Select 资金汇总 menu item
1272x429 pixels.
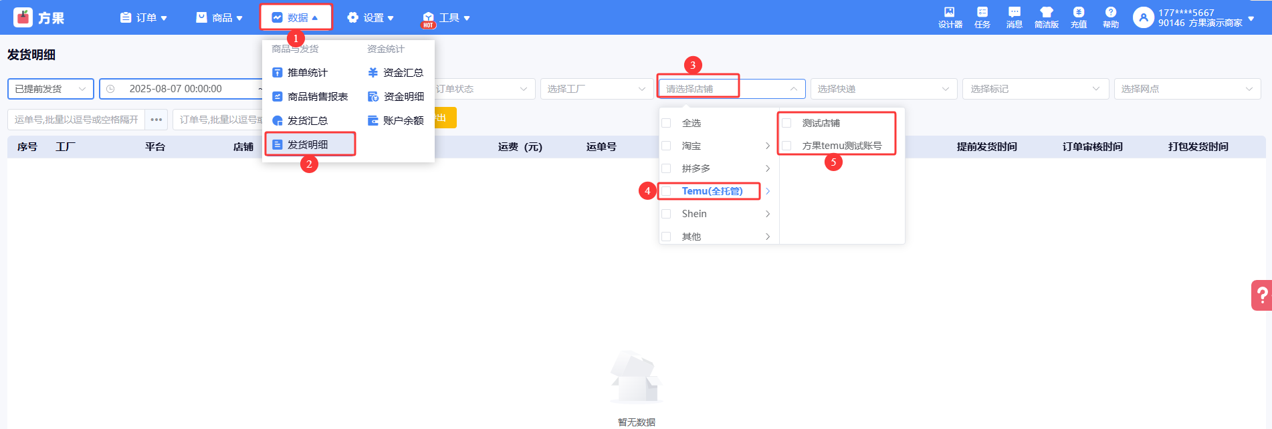403,73
